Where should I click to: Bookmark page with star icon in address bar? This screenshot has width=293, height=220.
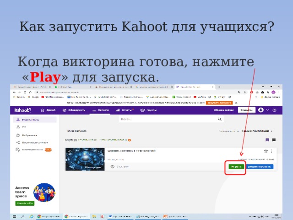pos(244,92)
